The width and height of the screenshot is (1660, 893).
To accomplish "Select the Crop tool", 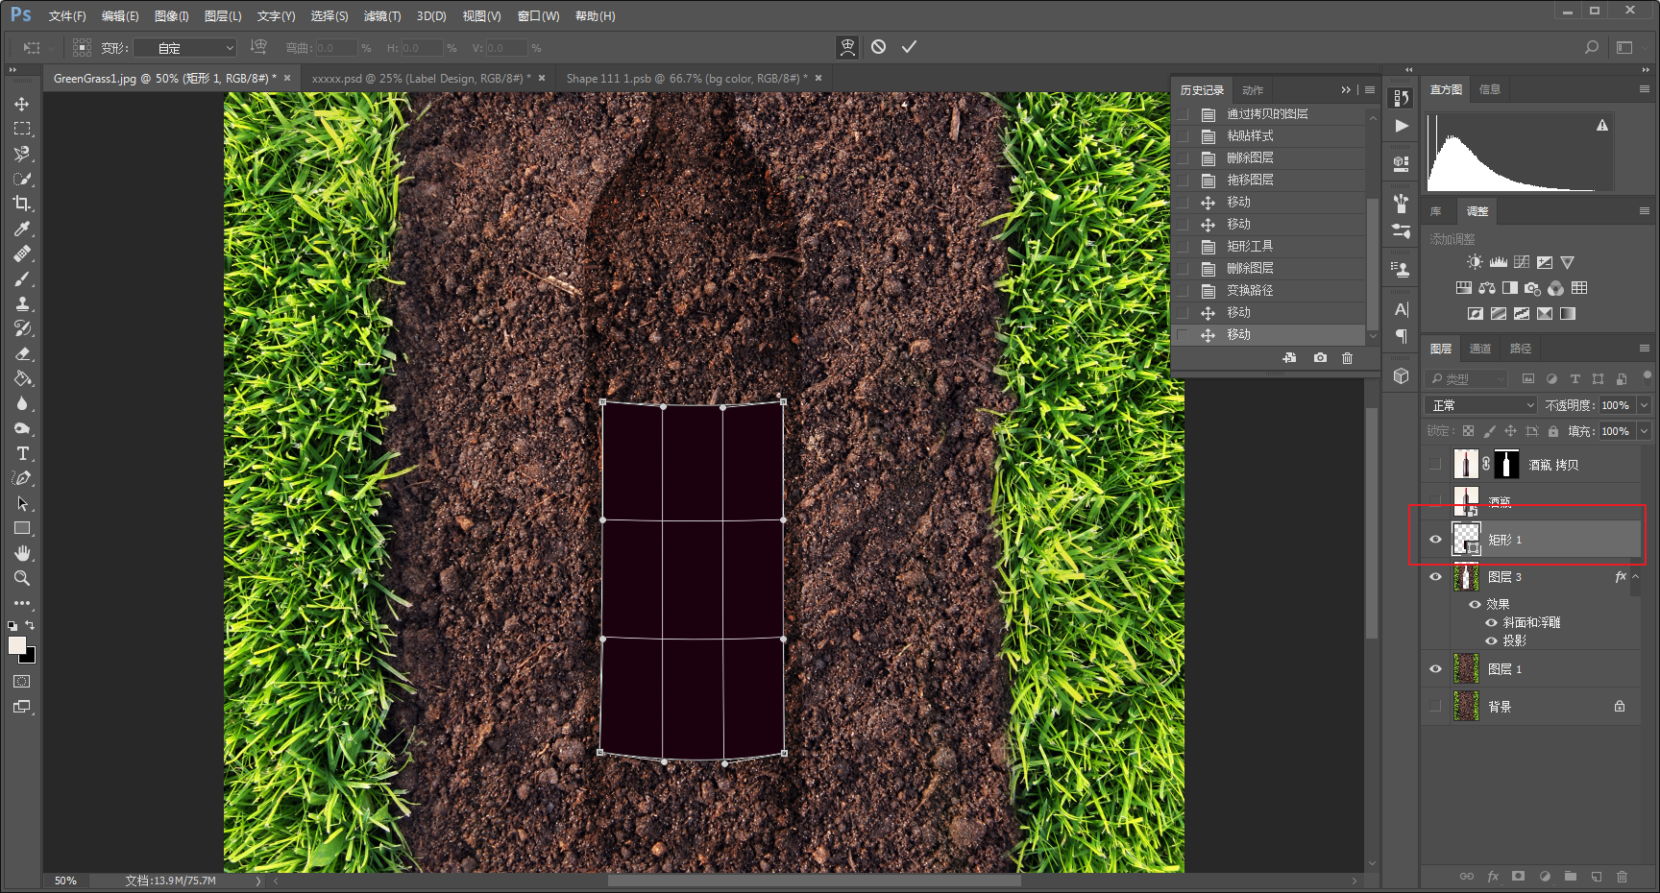I will (x=22, y=204).
